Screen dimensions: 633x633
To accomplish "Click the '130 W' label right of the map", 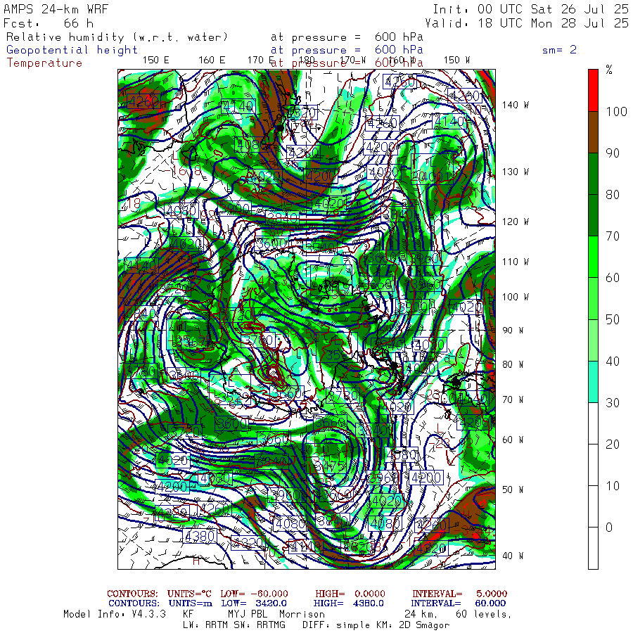I will coord(515,172).
